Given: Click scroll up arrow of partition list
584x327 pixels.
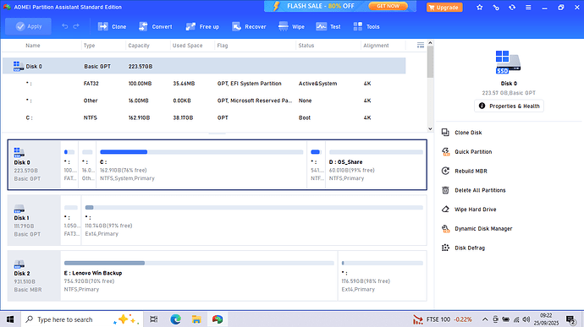Looking at the screenshot, I should point(430,43).
